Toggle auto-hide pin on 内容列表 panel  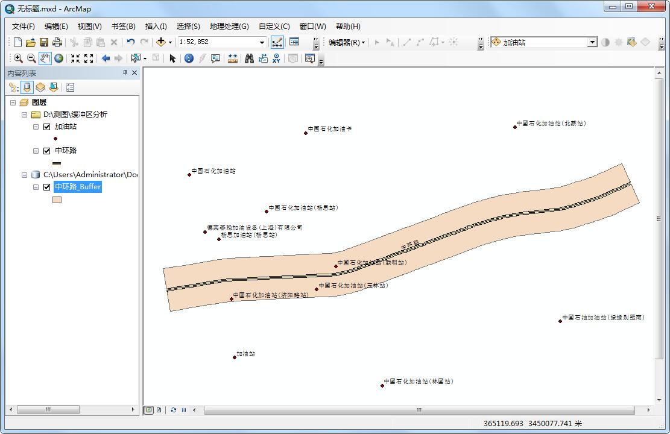125,73
